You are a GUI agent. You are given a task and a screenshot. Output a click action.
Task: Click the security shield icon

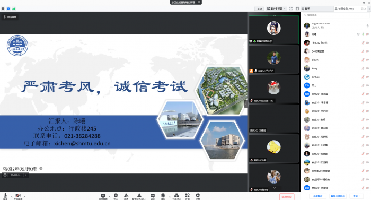click(116, 196)
